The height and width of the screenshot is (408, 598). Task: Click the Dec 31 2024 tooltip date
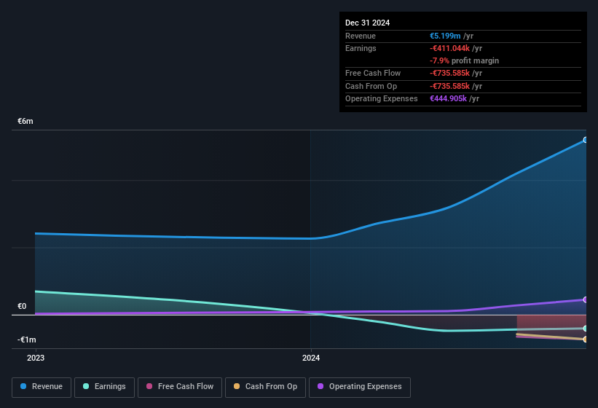click(367, 23)
